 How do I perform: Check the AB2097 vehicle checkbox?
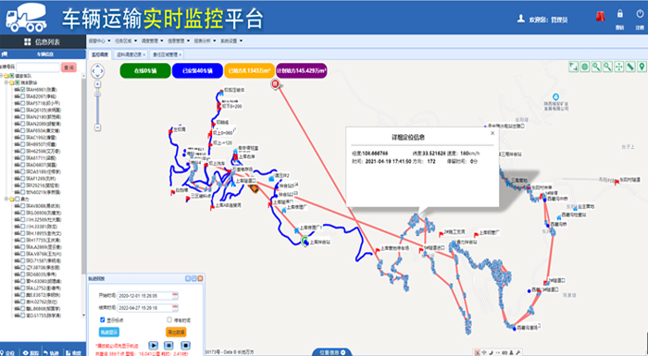tap(23, 96)
